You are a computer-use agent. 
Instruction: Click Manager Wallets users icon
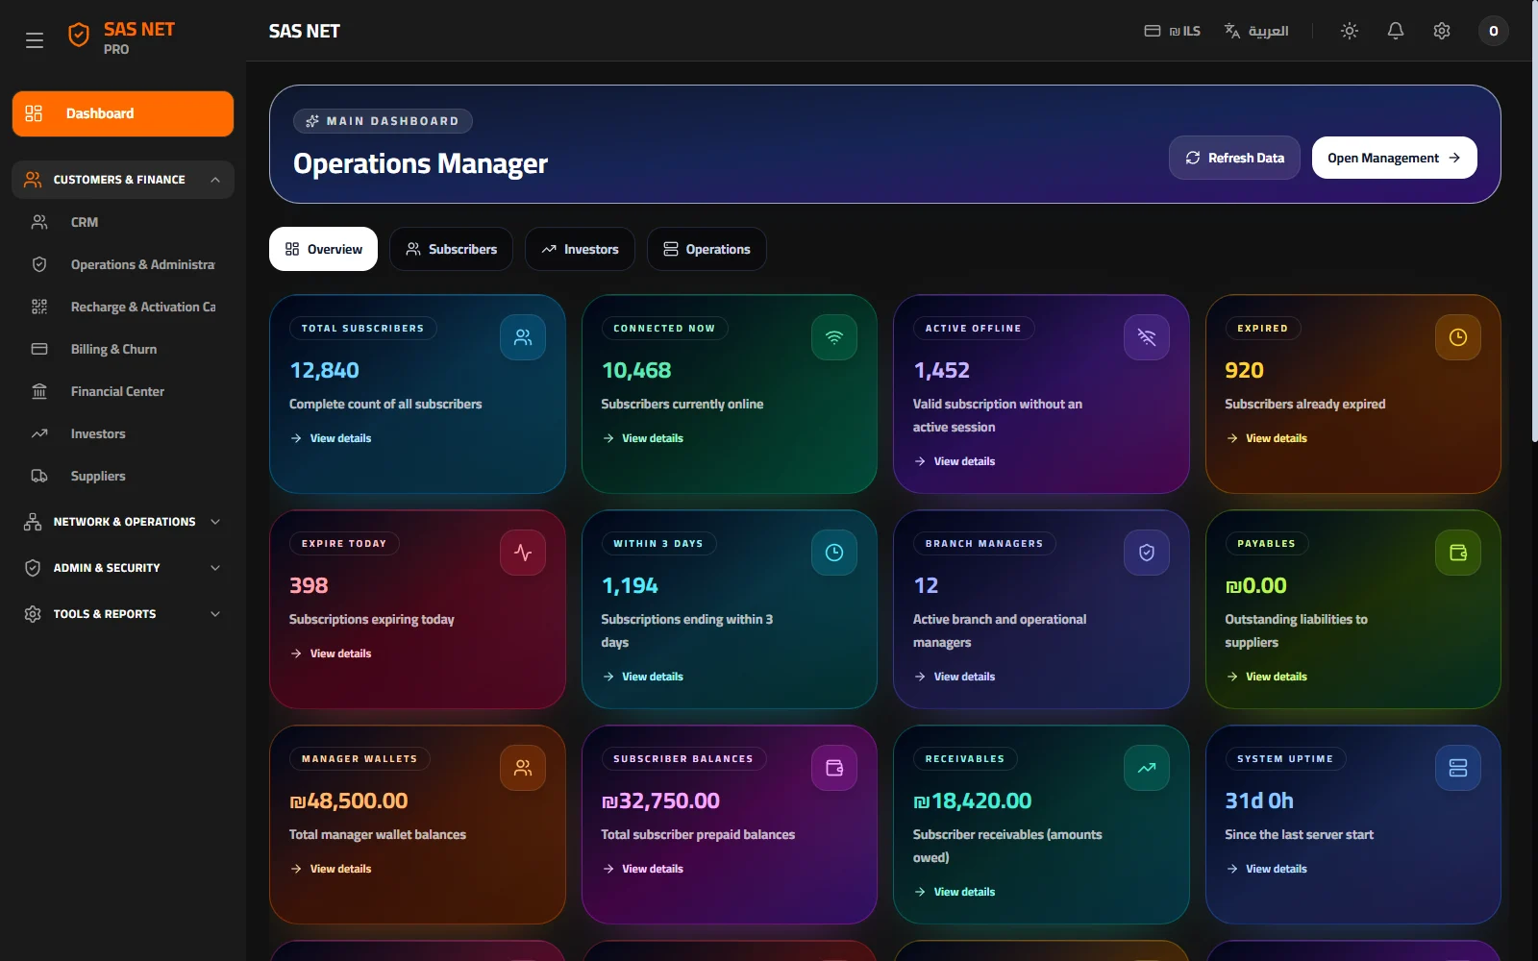(x=523, y=768)
